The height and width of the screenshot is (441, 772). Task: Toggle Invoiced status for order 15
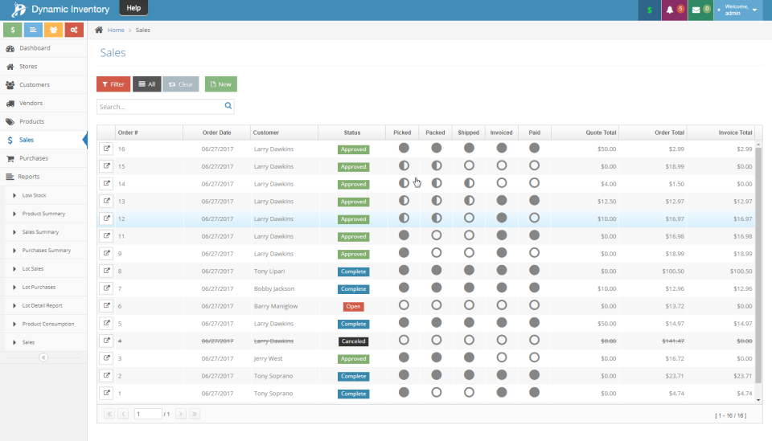(502, 165)
